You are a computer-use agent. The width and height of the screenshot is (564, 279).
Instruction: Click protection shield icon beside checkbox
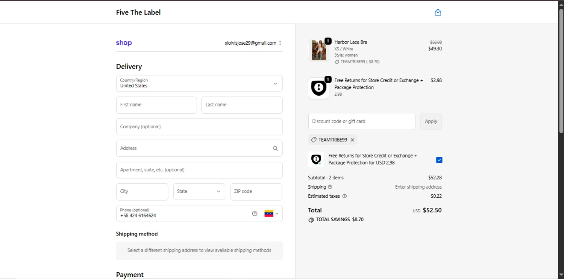click(x=316, y=159)
